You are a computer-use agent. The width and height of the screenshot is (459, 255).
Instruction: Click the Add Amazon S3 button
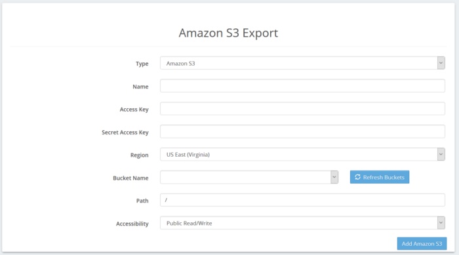[x=422, y=244]
